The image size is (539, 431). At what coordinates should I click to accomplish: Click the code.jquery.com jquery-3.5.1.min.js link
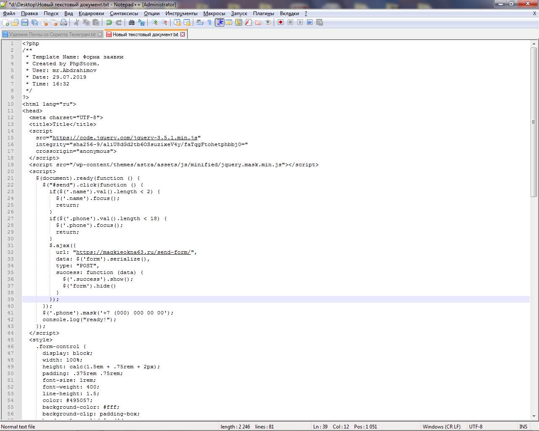[x=125, y=138]
